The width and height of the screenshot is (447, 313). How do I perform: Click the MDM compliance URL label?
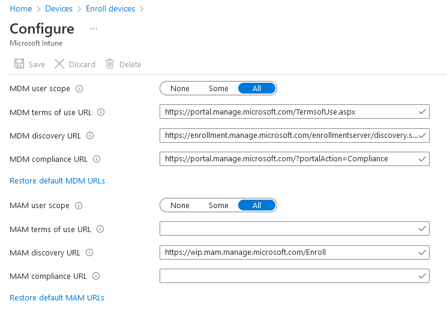tap(49, 159)
